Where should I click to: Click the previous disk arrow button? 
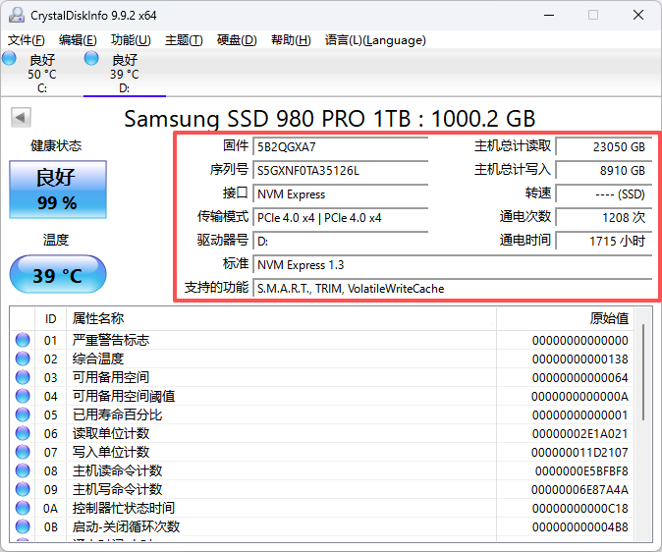pyautogui.click(x=21, y=118)
